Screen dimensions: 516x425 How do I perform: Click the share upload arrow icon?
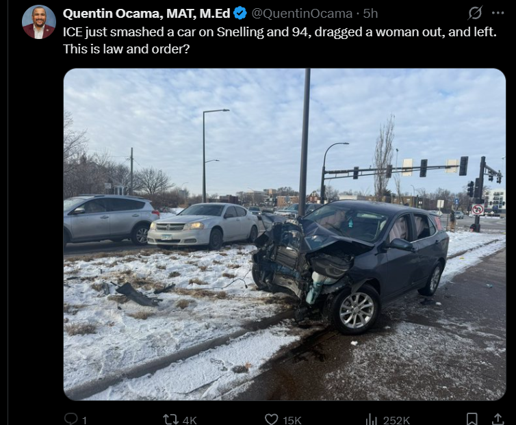coord(498,419)
